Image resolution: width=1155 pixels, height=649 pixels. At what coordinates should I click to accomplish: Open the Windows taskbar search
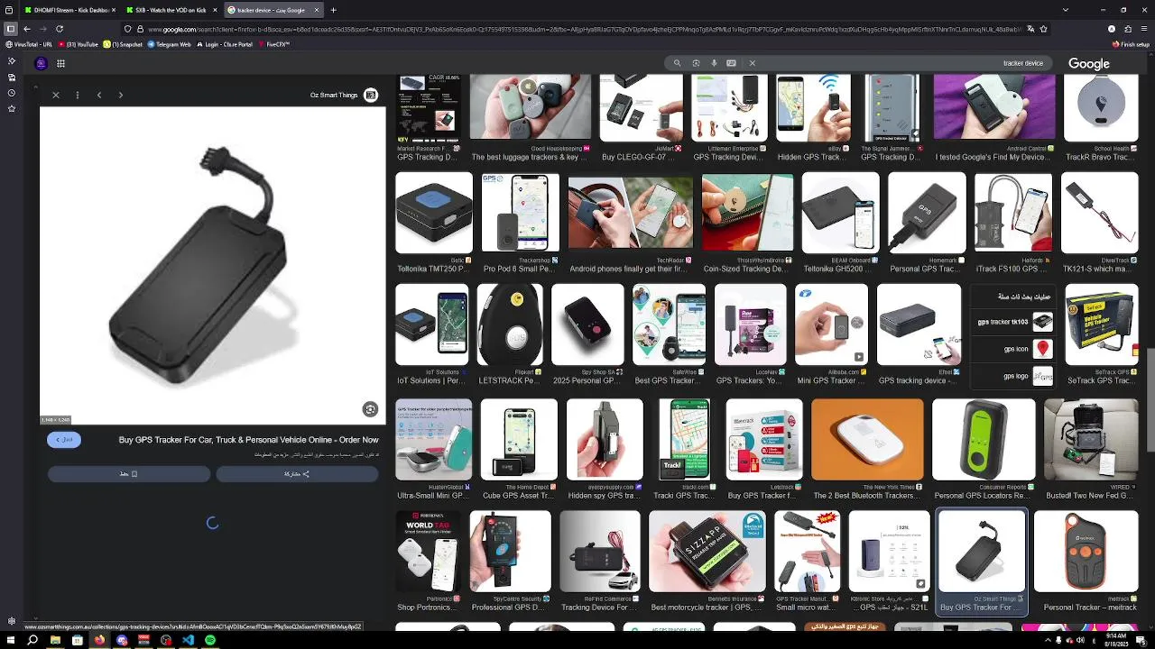(x=32, y=640)
